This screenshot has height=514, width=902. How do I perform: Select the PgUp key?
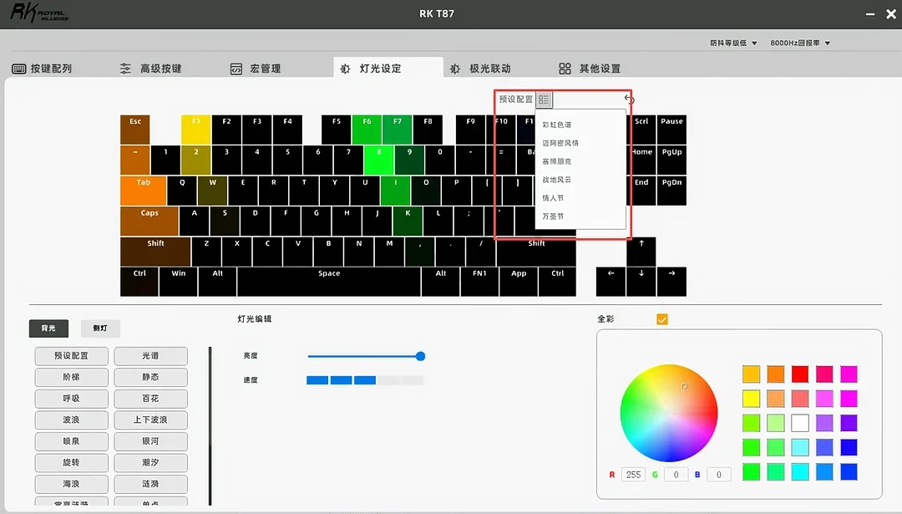(671, 160)
